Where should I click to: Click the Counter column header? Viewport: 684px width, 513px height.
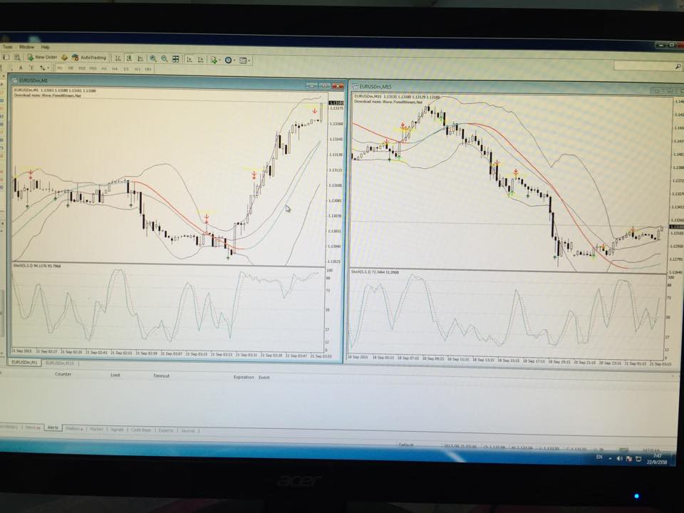click(x=63, y=374)
